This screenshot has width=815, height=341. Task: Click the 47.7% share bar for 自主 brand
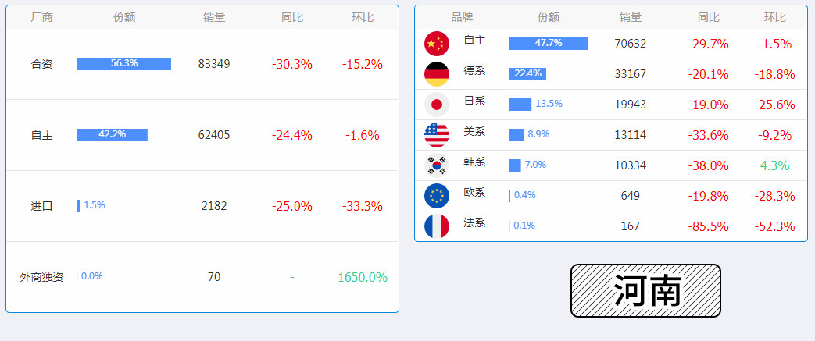(548, 44)
